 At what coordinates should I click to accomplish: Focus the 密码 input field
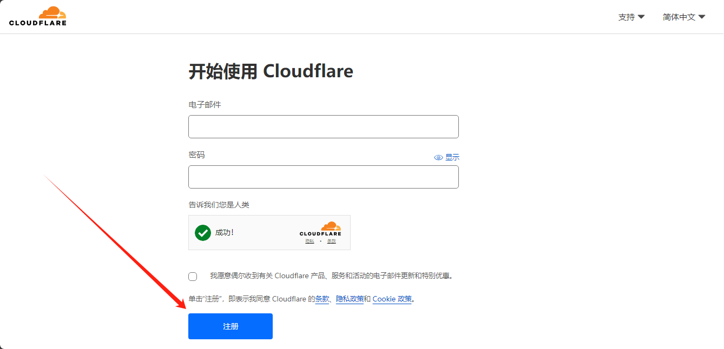pyautogui.click(x=323, y=177)
